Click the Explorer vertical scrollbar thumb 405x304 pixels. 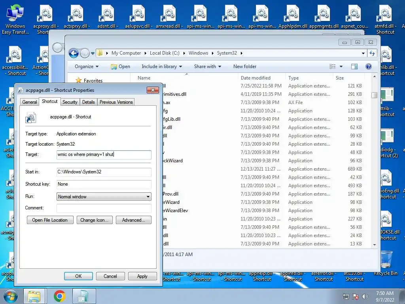tap(374, 95)
